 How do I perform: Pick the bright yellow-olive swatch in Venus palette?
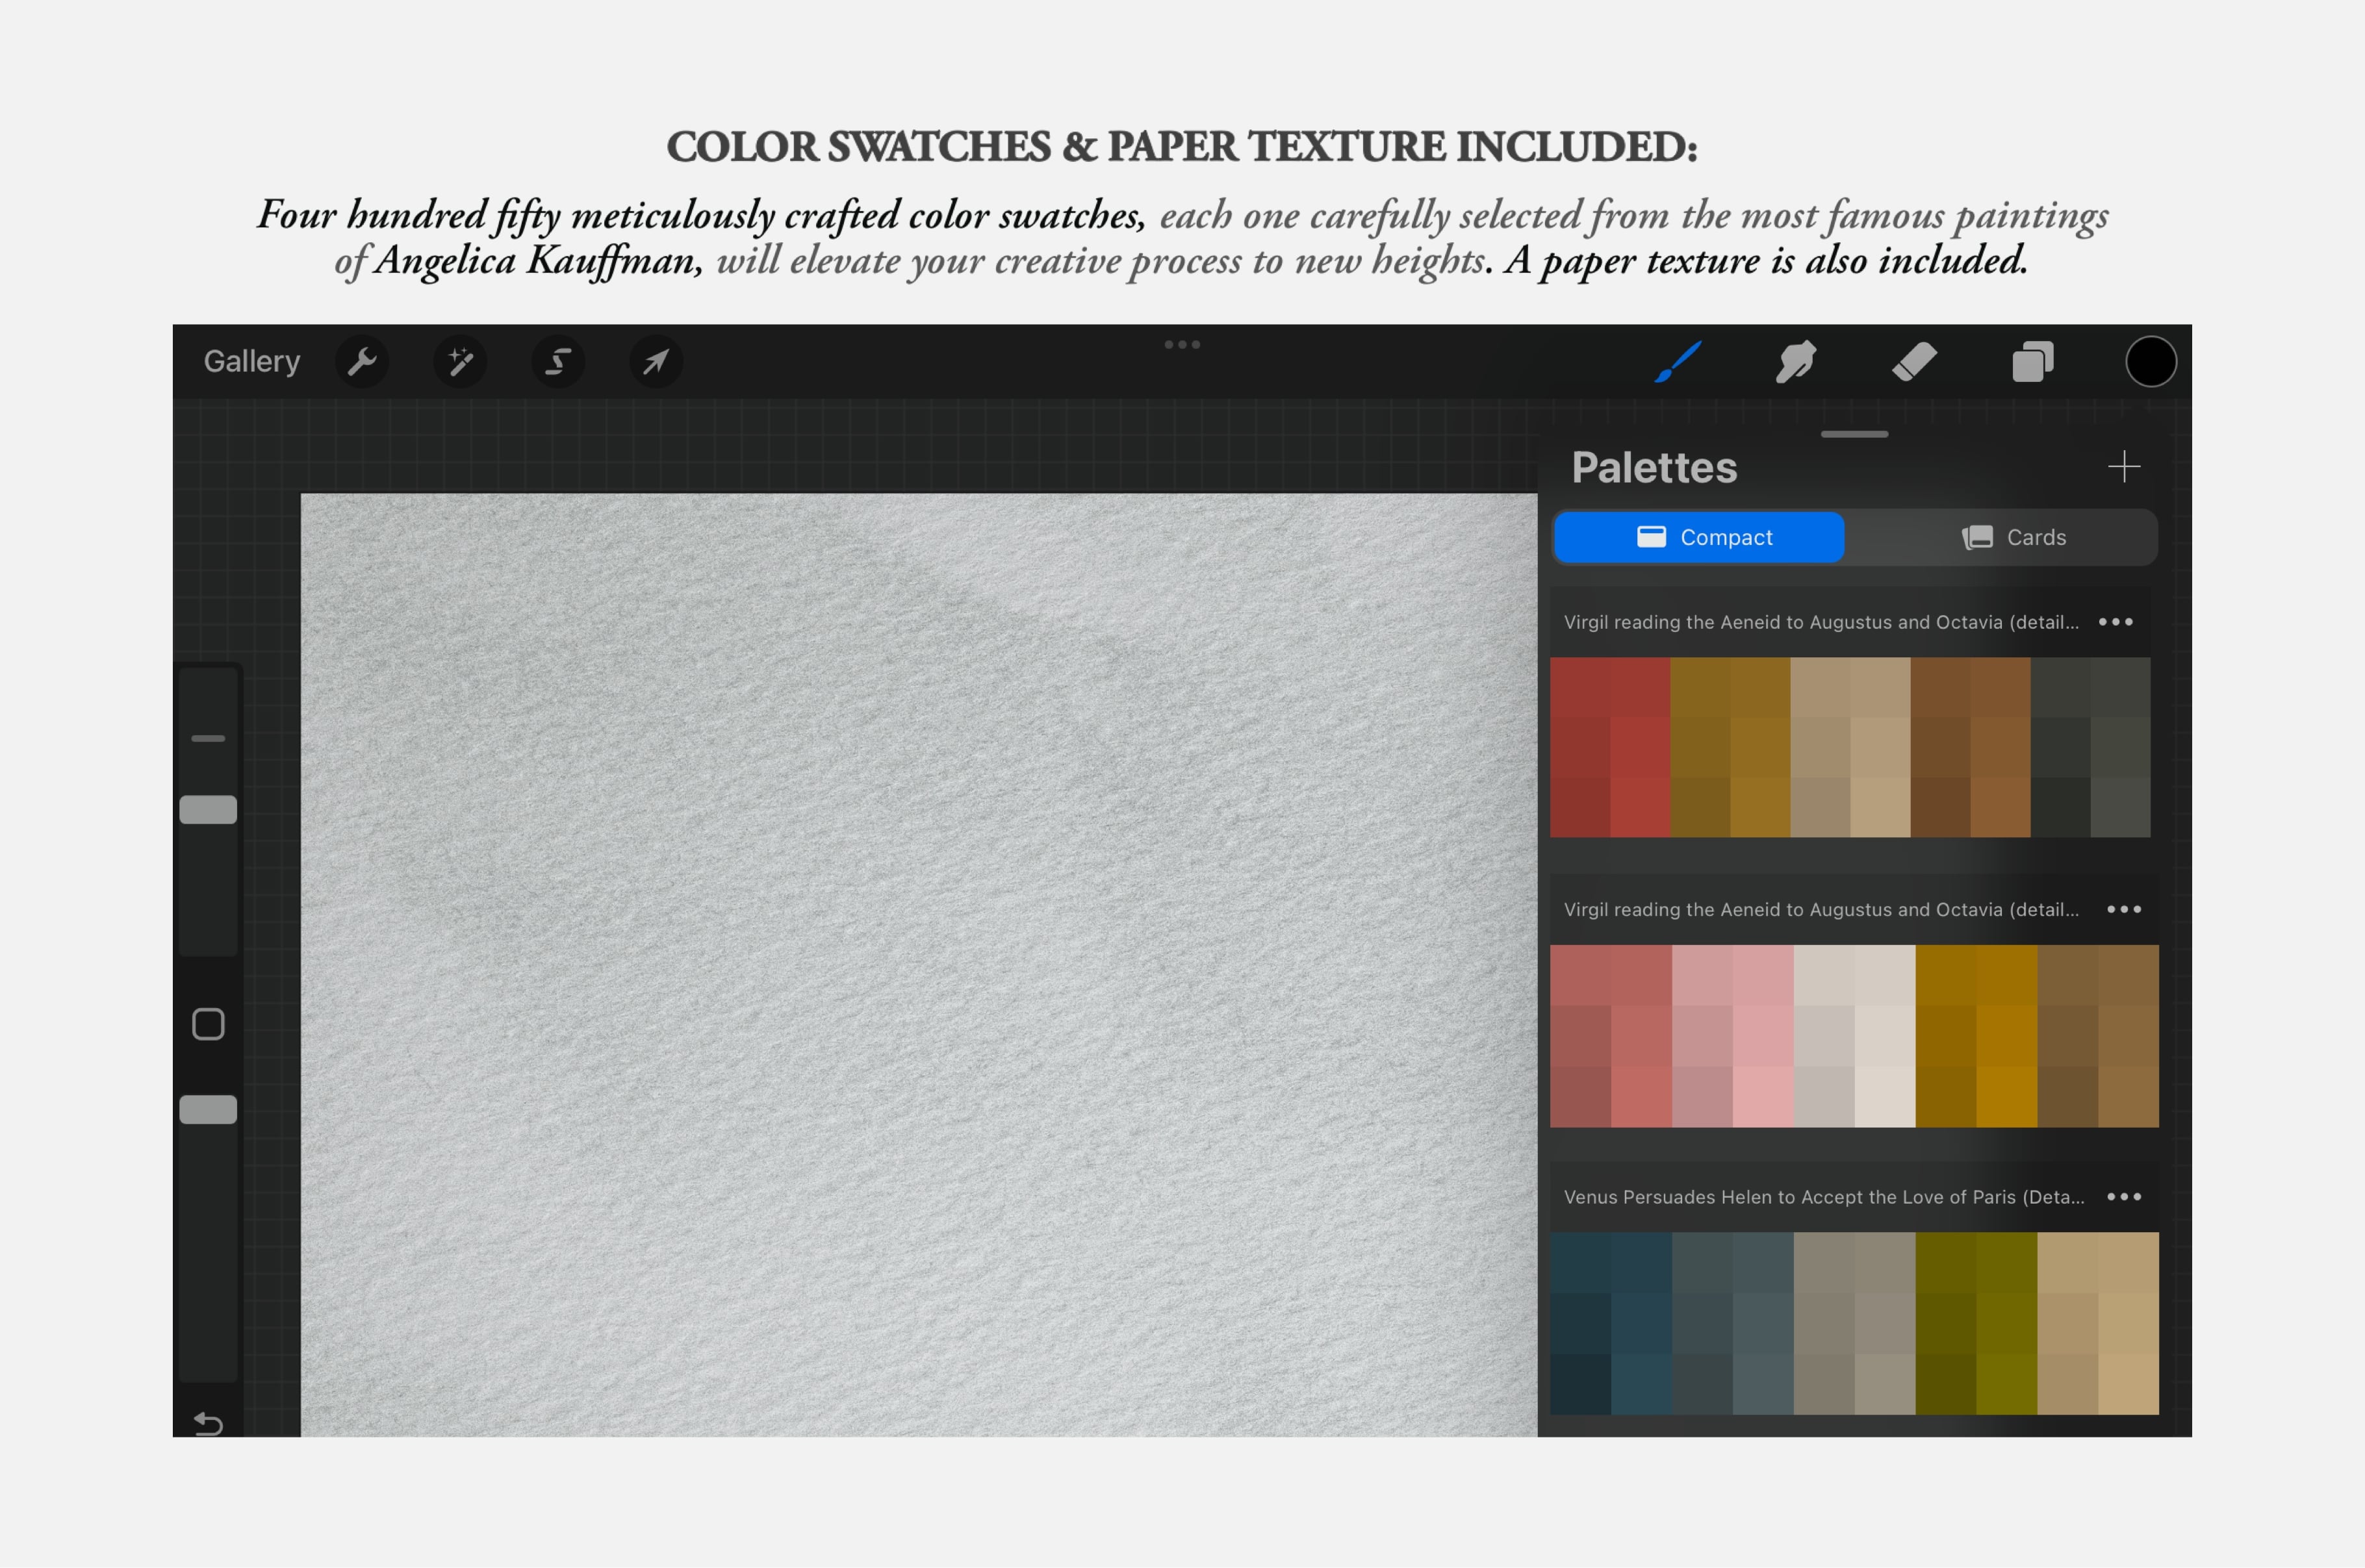click(2006, 1384)
